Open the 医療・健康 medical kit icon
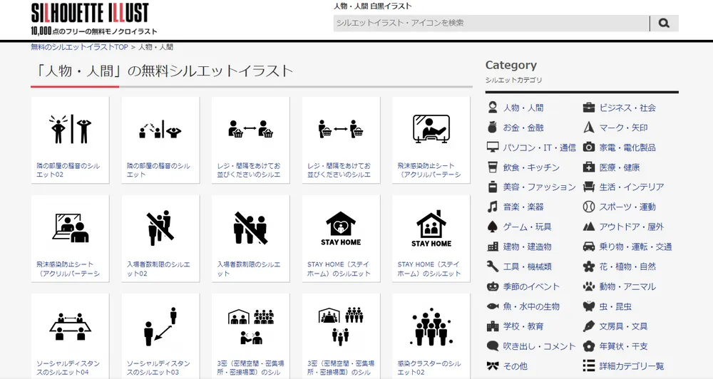This screenshot has width=713, height=379. [589, 167]
